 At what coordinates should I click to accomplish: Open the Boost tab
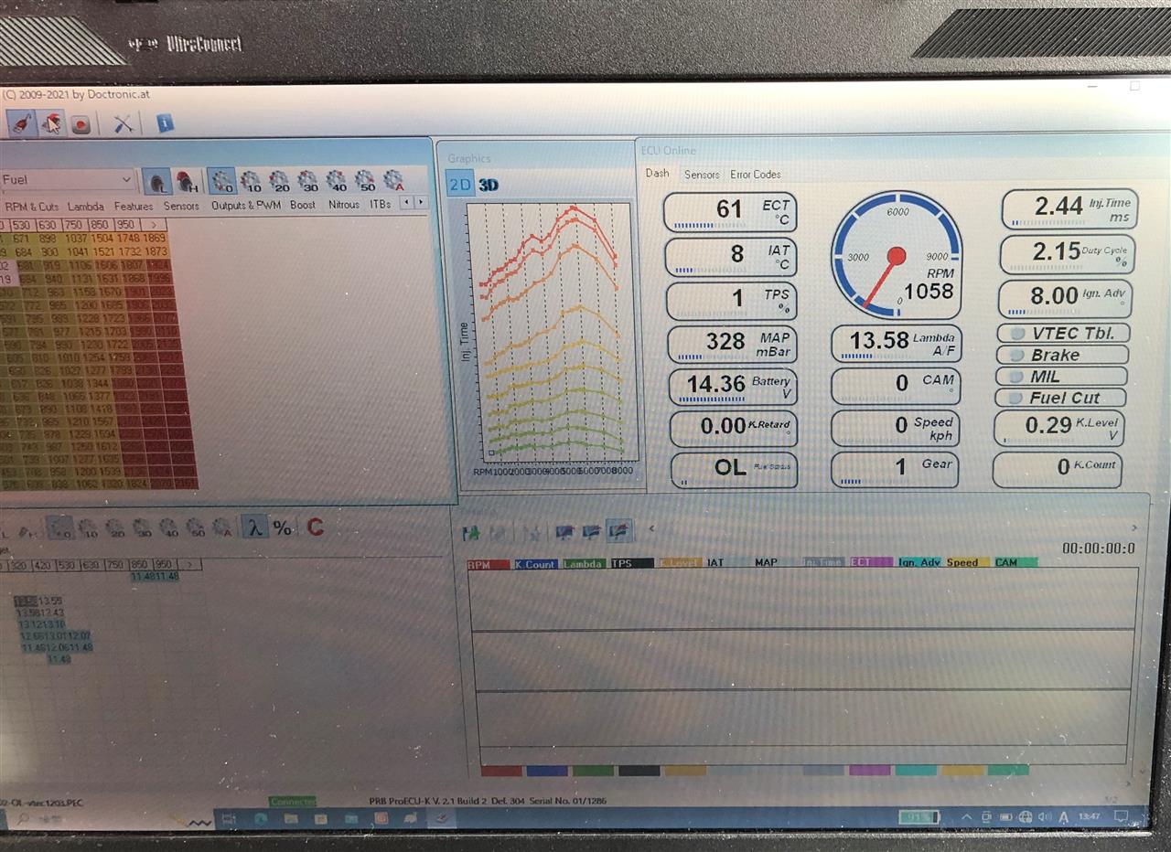pos(303,205)
